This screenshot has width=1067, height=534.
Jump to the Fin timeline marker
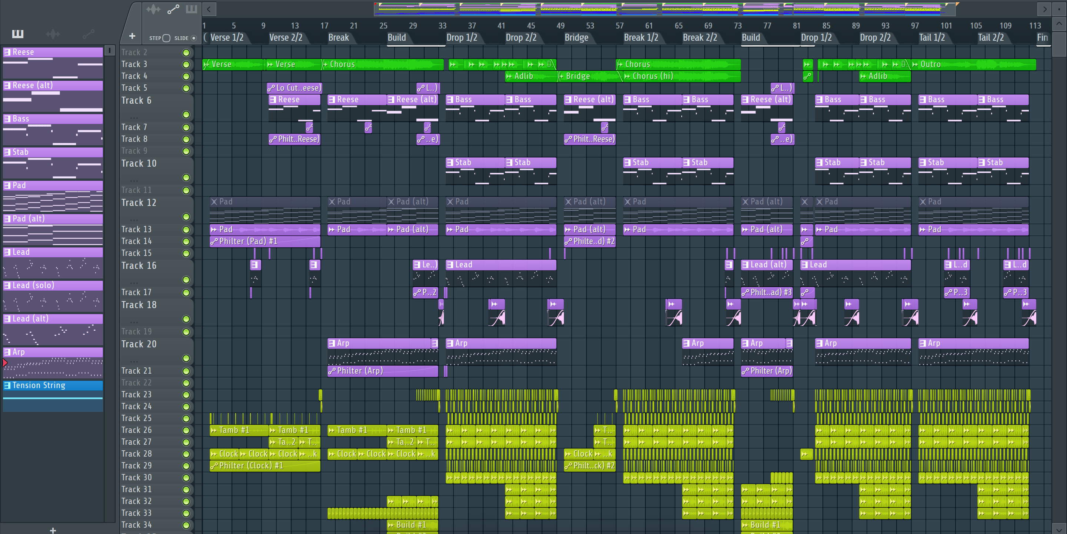tap(1042, 38)
